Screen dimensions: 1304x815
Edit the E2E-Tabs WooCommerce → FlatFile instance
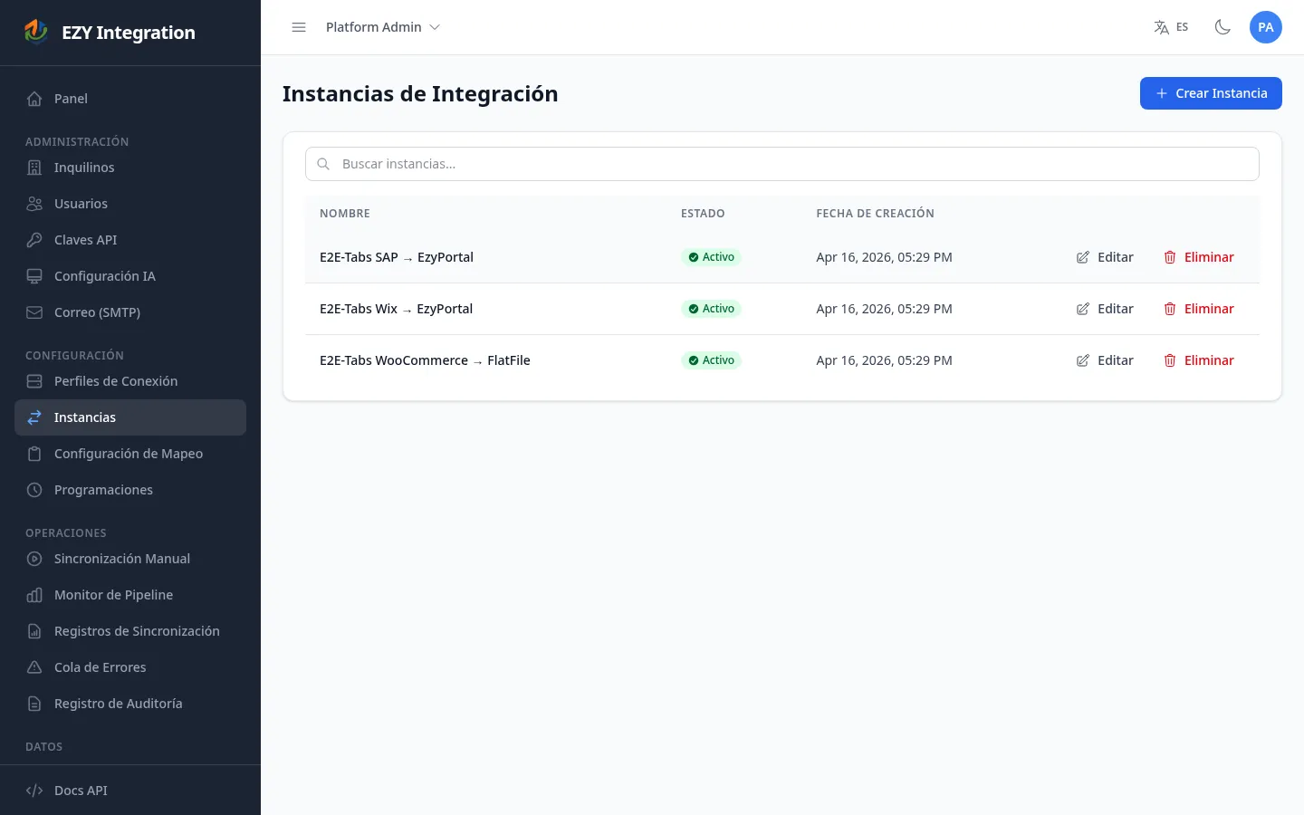(1105, 360)
